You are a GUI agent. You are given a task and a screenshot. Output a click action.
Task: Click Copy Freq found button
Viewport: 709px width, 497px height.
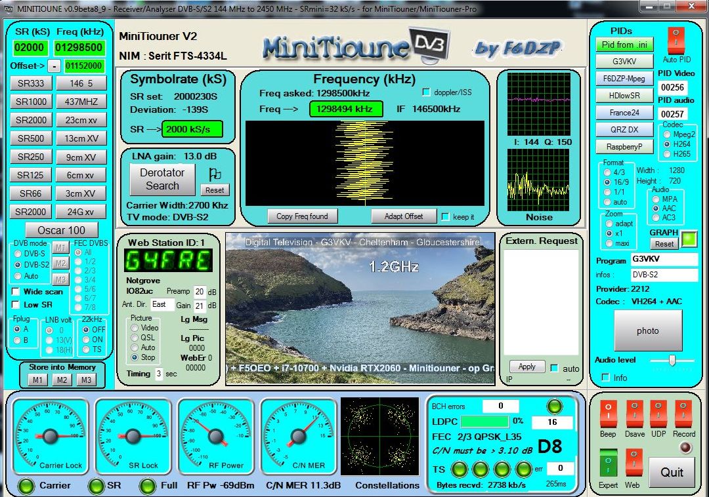click(303, 216)
